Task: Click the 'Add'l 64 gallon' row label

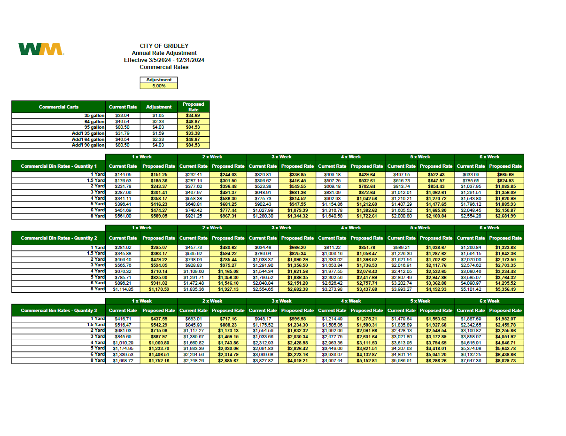Action: tap(59, 140)
